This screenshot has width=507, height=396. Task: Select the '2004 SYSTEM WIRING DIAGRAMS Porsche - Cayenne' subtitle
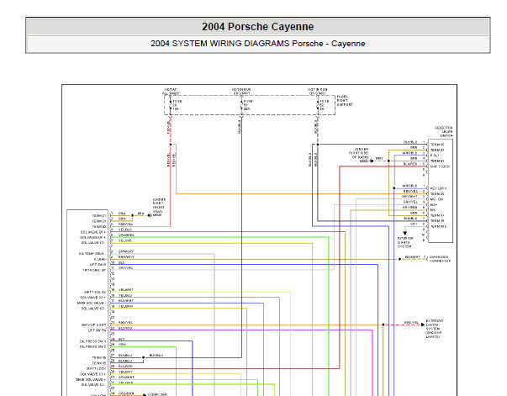pos(257,44)
